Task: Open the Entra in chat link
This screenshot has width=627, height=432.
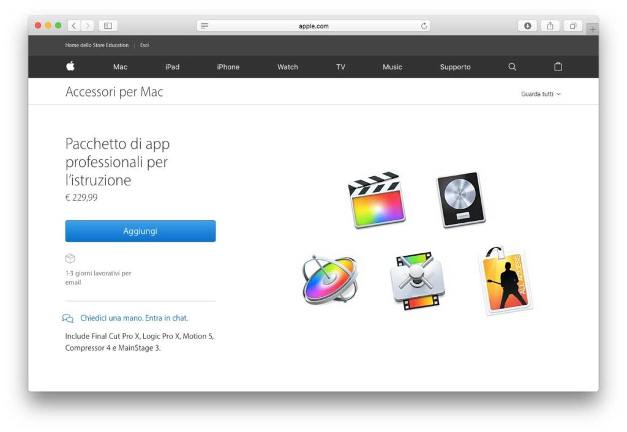Action: [168, 318]
